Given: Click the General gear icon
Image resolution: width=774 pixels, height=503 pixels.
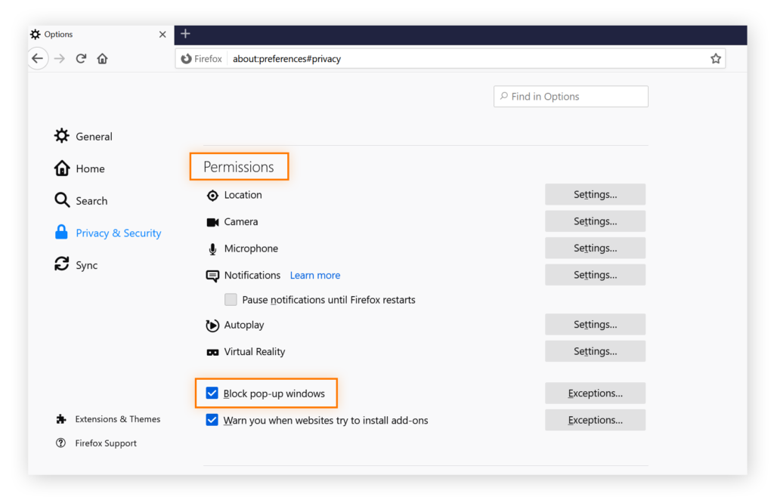Looking at the screenshot, I should click(x=62, y=136).
